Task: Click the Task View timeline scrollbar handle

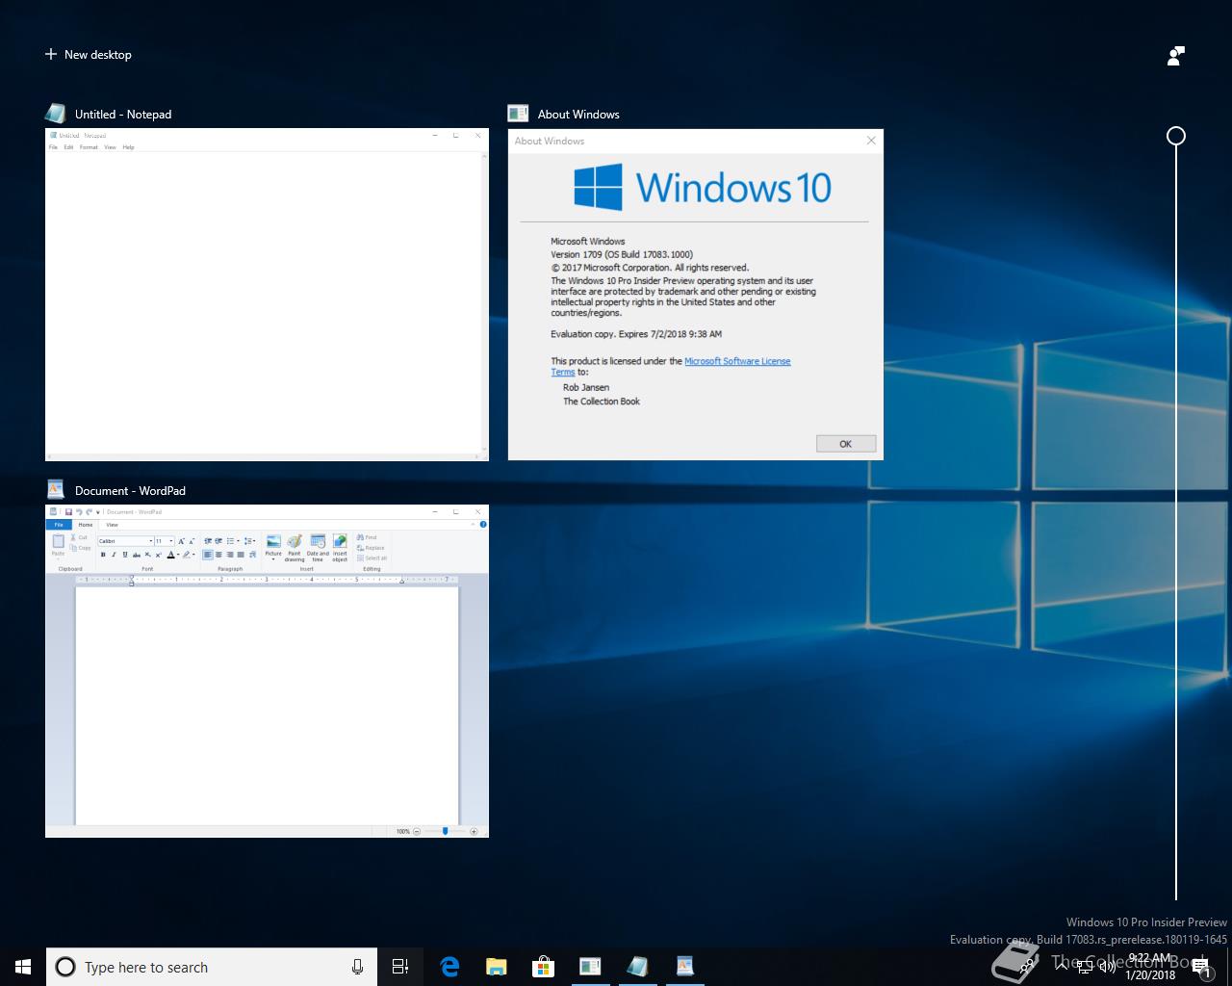Action: [x=1176, y=136]
